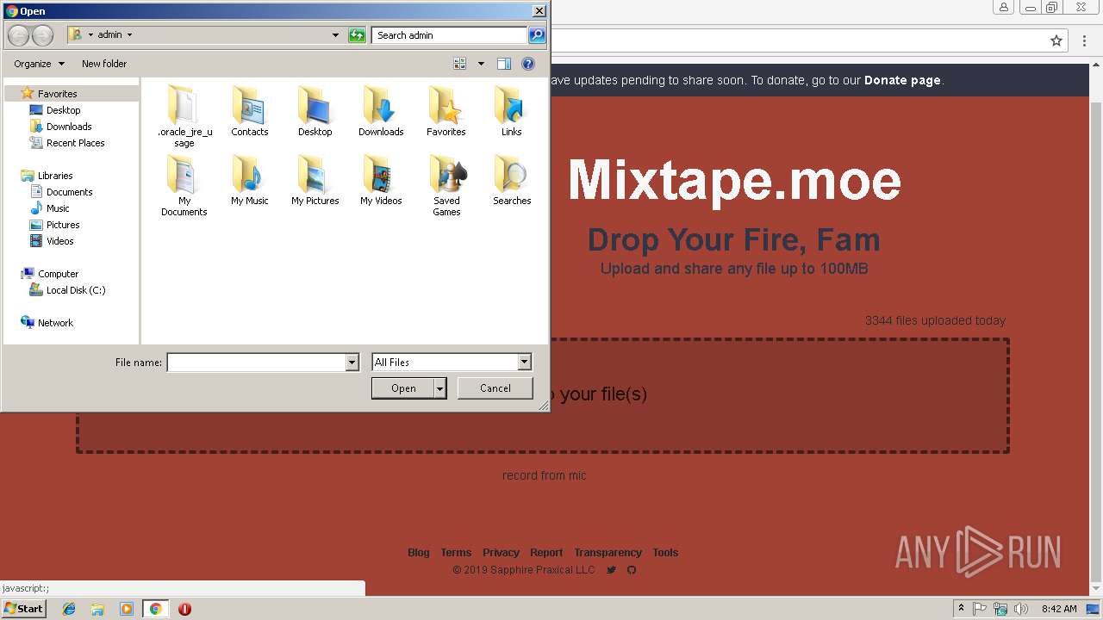
Task: Launch Internet Explorer from taskbar
Action: 69,609
